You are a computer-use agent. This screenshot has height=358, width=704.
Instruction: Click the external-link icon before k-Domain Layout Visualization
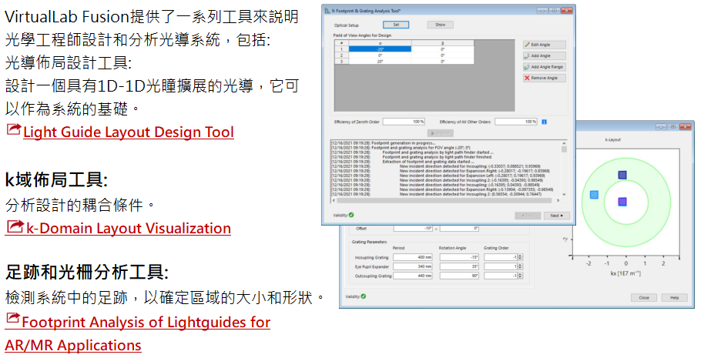click(15, 226)
